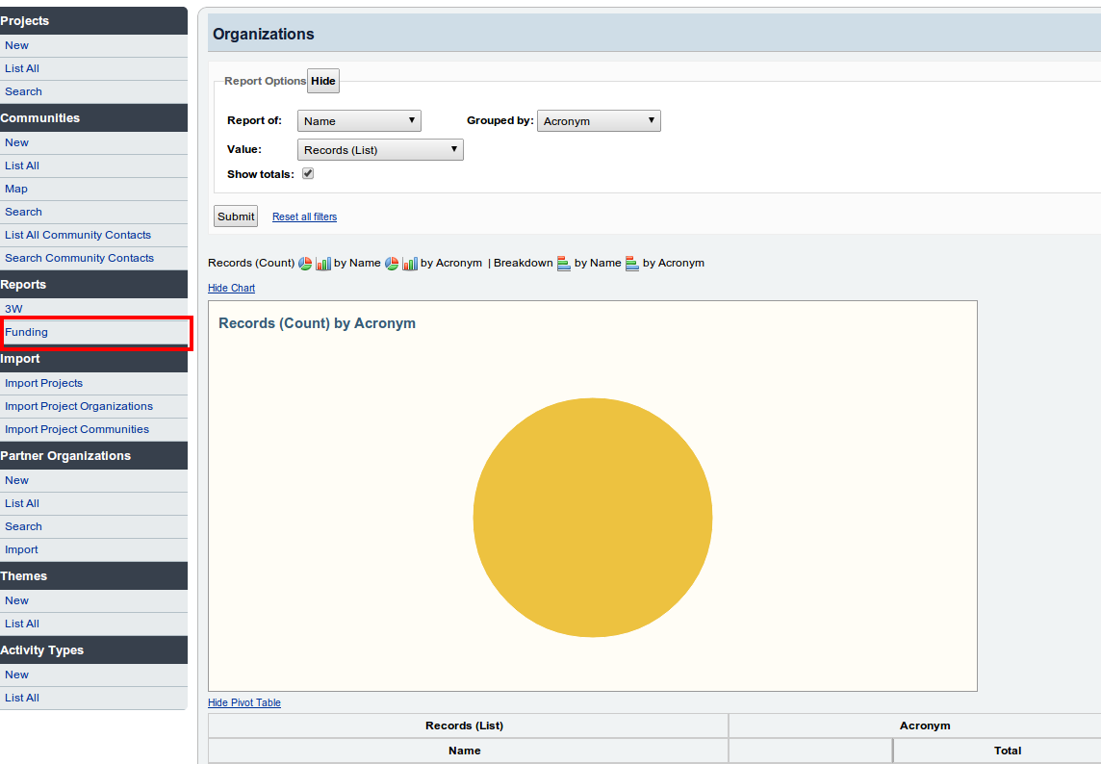The image size is (1101, 764).
Task: Open Funding under Reports in sidebar
Action: point(27,332)
